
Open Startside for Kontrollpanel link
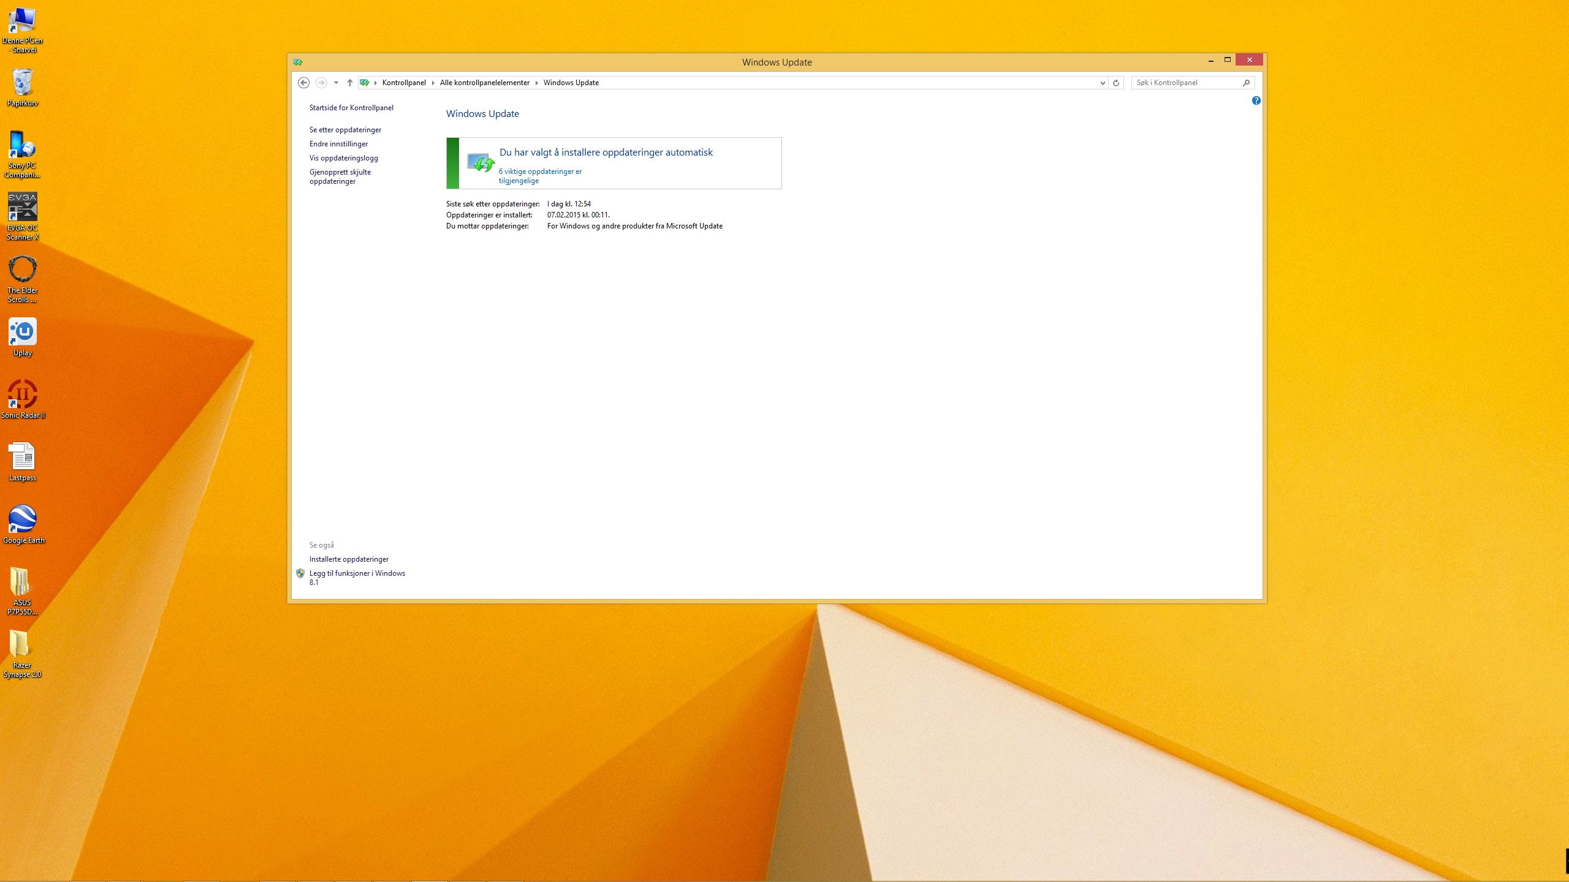pyautogui.click(x=351, y=108)
